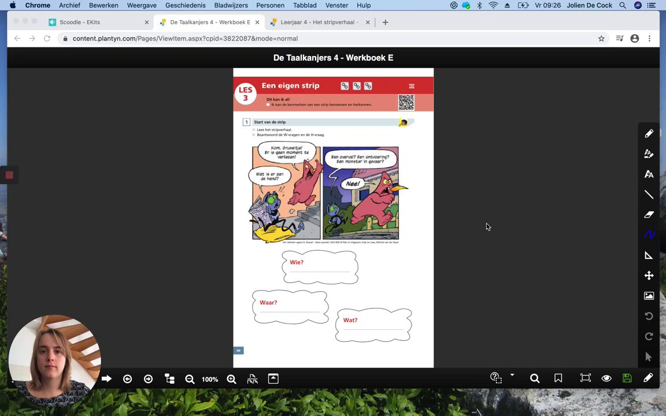The width and height of the screenshot is (666, 416).
Task: Click the red square on left edge
Action: pyautogui.click(x=9, y=175)
